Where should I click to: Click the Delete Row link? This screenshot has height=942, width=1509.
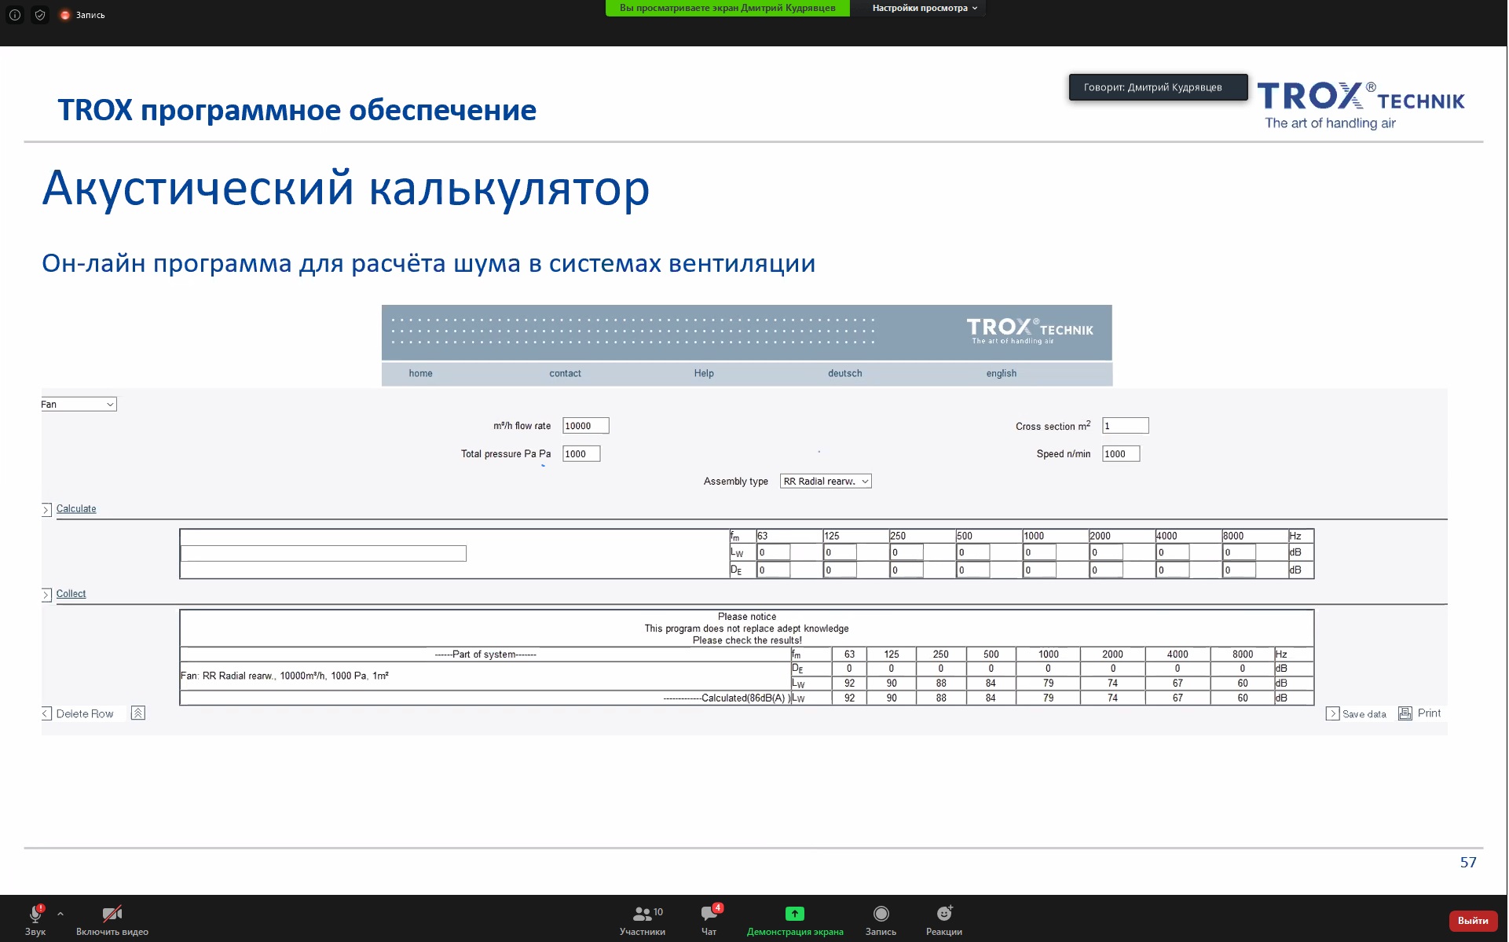point(85,713)
